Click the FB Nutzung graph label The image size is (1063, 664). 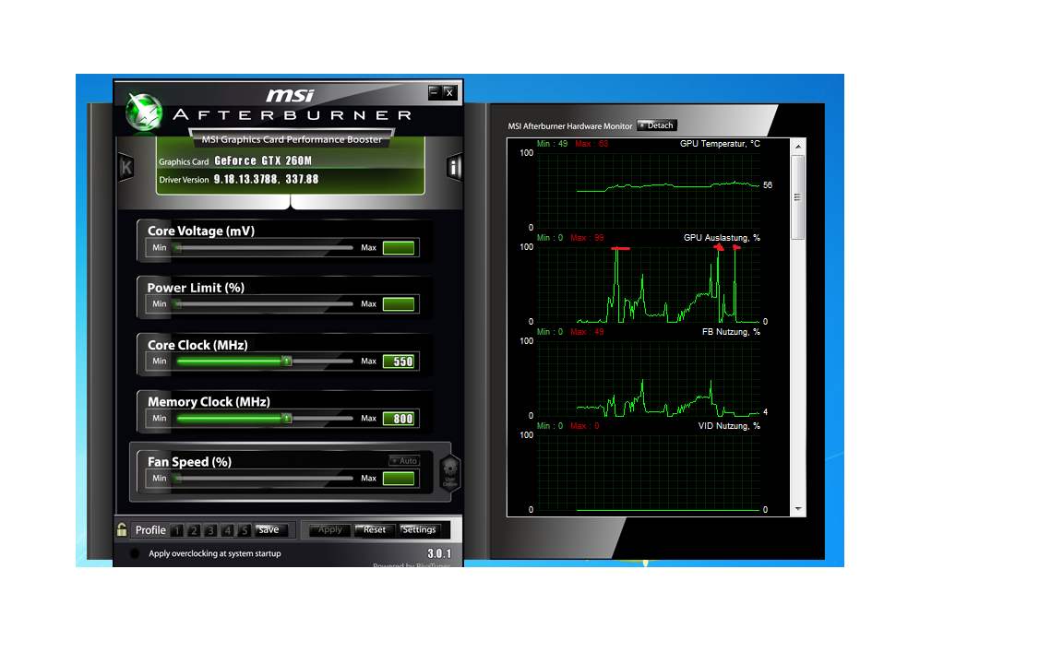click(x=731, y=332)
